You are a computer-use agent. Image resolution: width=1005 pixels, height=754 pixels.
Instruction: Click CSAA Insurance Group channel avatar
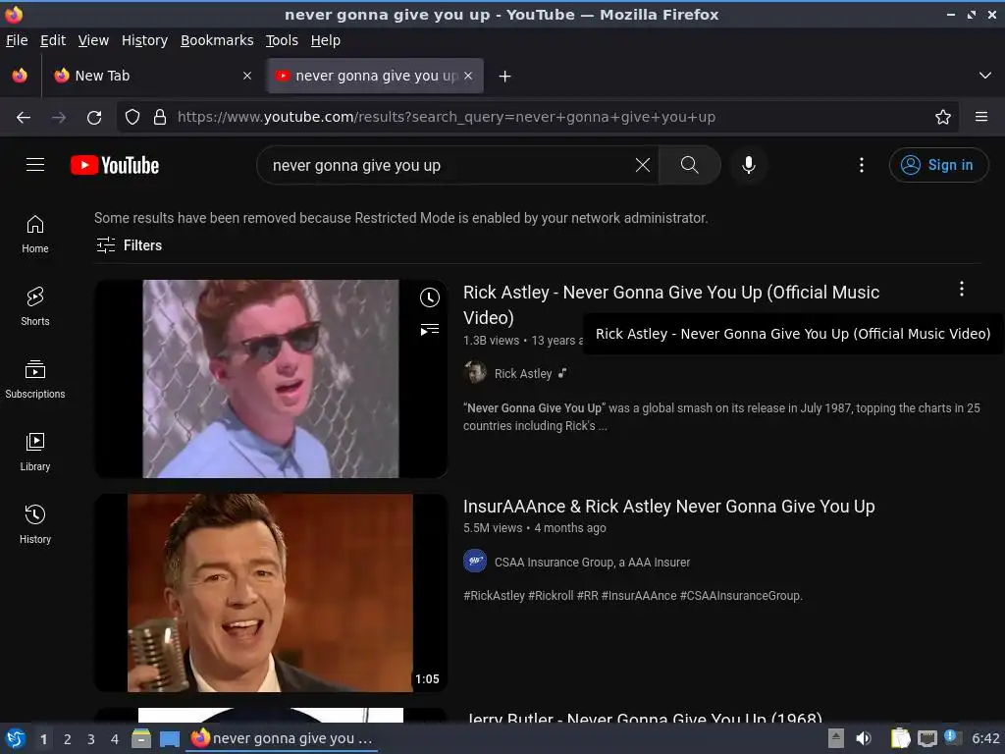[x=475, y=561]
